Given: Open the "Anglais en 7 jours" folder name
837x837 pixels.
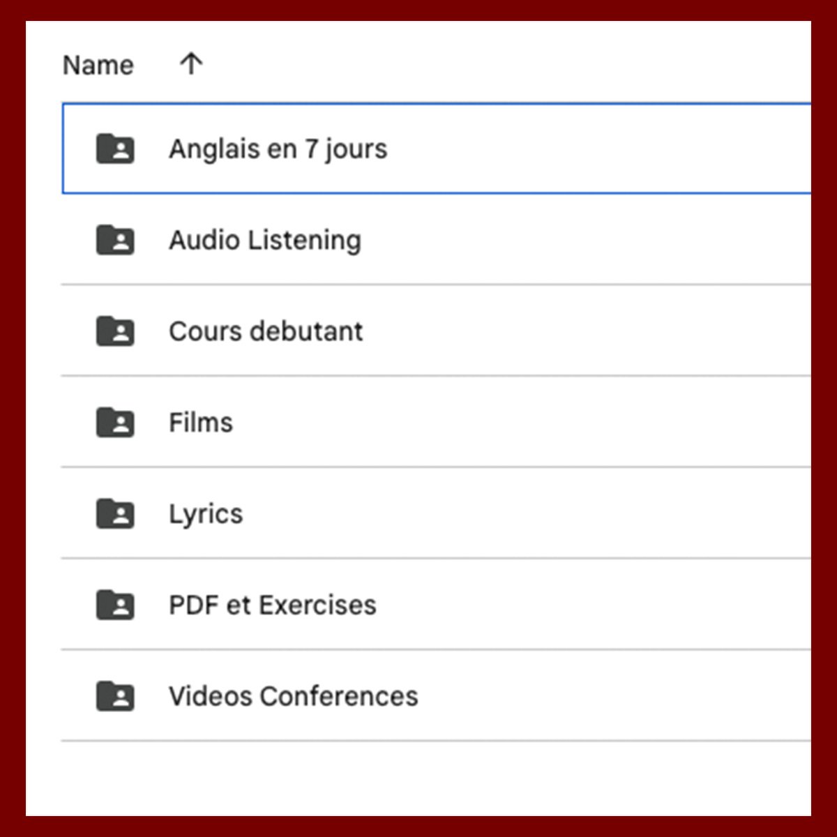Looking at the screenshot, I should pyautogui.click(x=278, y=149).
